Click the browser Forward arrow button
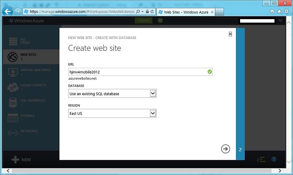Image resolution: width=293 pixels, height=175 pixels. (18, 11)
